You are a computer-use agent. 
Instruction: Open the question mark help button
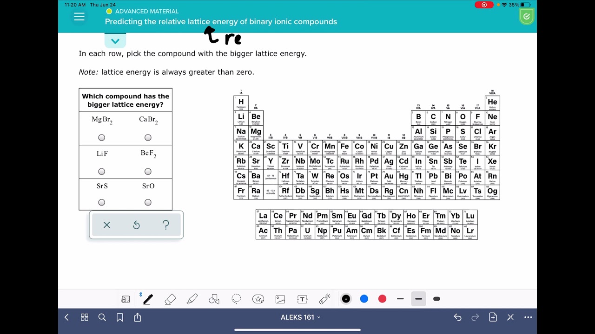tap(166, 225)
